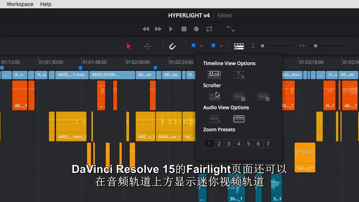Screen dimensions: 359x202
Task: Click the vertical zoom arrows icon
Action: (253, 46)
